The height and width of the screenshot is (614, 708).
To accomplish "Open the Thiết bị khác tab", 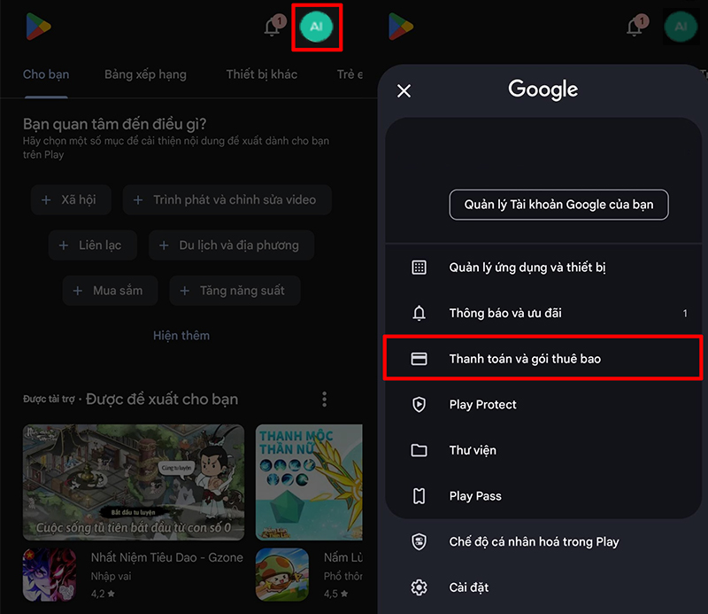I will (x=261, y=74).
